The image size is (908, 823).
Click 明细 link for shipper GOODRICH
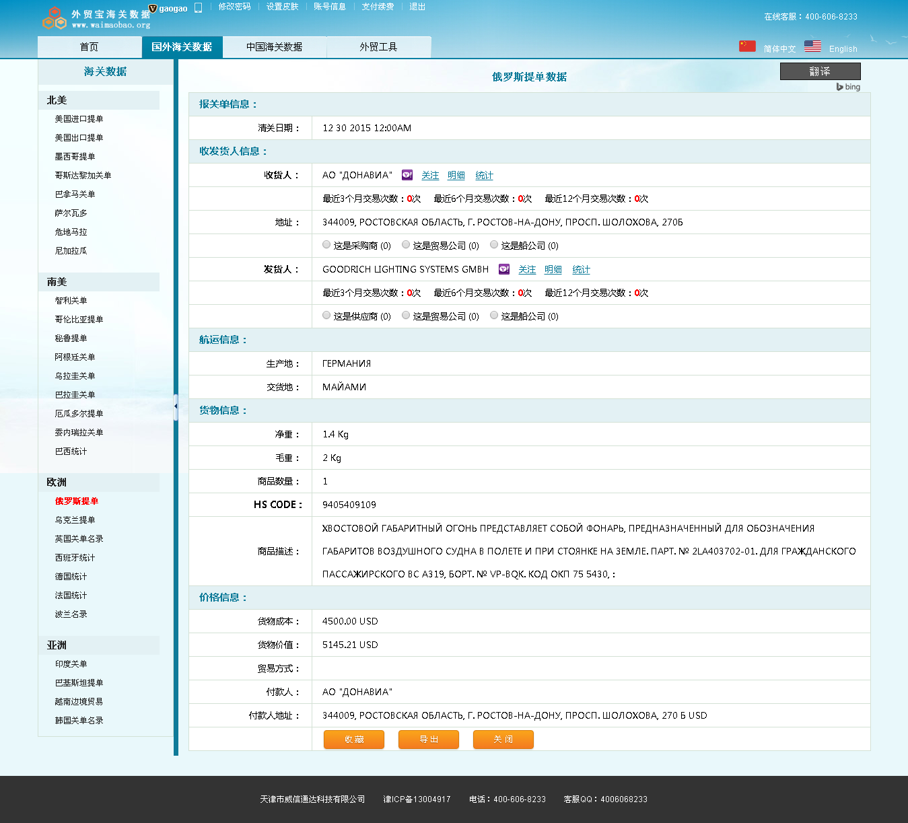click(x=553, y=270)
